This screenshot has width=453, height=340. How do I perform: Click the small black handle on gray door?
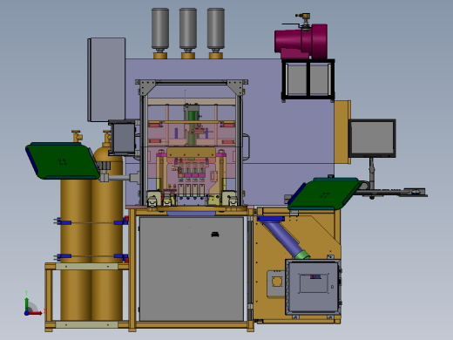(215, 235)
